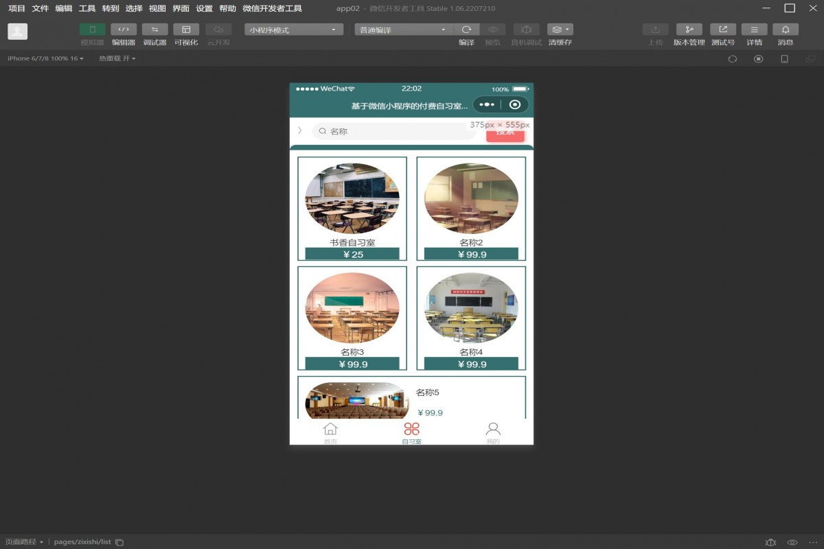824x549 pixels.
Task: Toggle the Editor panel button
Action: (x=124, y=30)
